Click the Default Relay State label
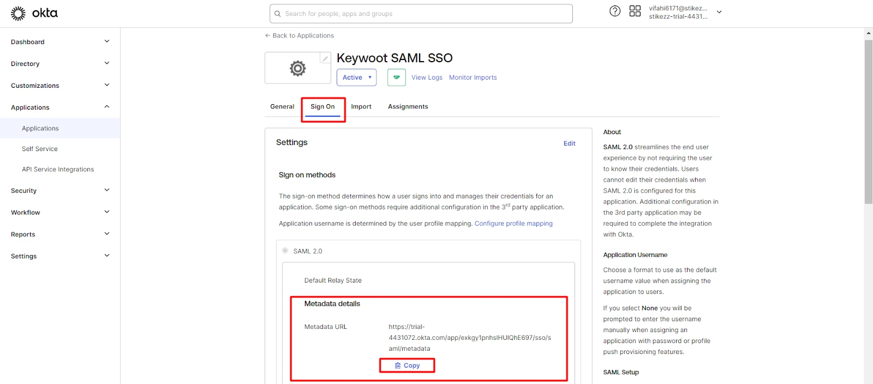This screenshot has height=384, width=873. pos(333,280)
